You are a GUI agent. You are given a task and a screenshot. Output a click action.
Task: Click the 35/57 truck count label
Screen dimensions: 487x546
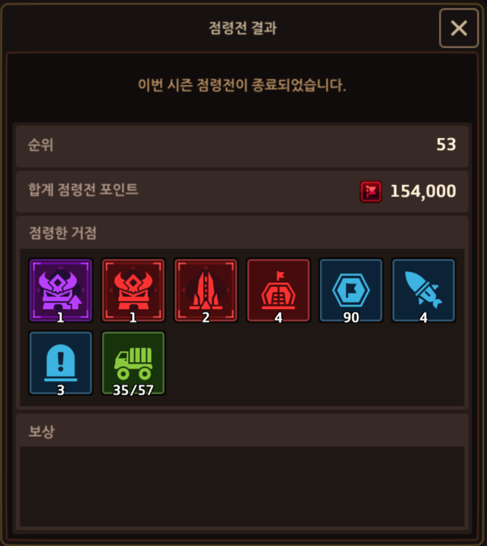[133, 390]
